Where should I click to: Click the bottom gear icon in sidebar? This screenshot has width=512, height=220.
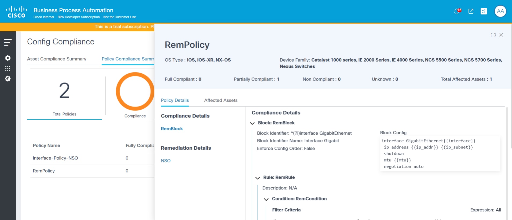coord(8,79)
